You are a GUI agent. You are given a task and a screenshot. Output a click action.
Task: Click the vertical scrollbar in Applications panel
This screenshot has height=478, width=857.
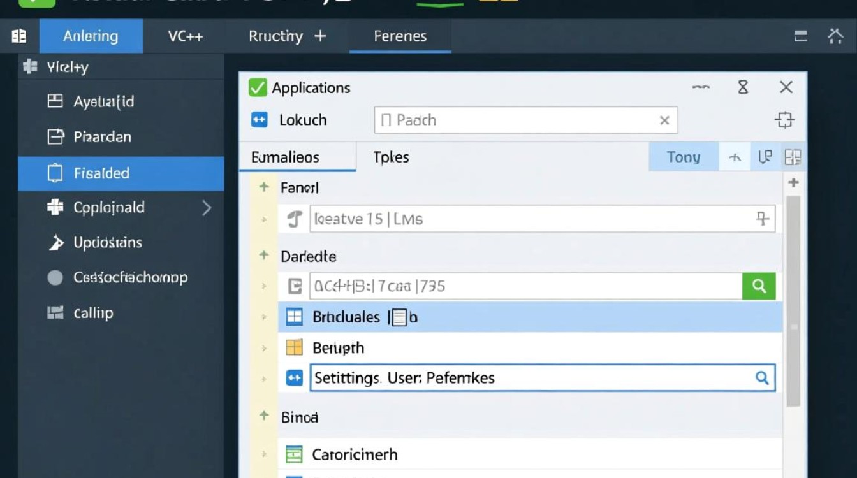(x=793, y=300)
